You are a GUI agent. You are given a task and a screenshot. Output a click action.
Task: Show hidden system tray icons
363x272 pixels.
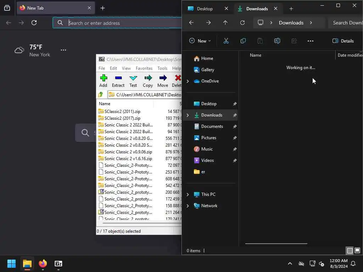pos(290,263)
